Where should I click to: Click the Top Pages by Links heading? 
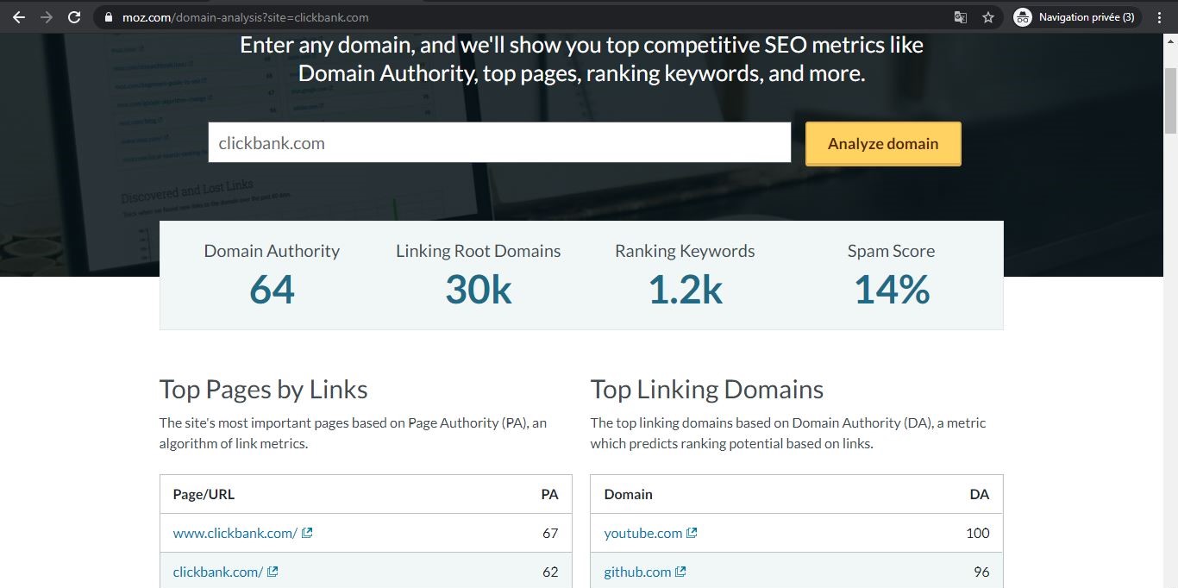point(264,390)
